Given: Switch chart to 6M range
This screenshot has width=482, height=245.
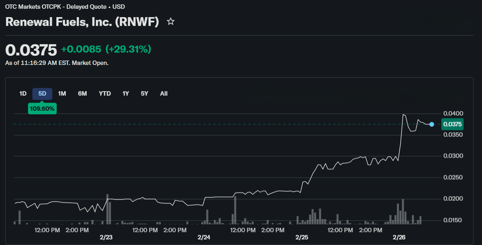Looking at the screenshot, I should coord(82,94).
